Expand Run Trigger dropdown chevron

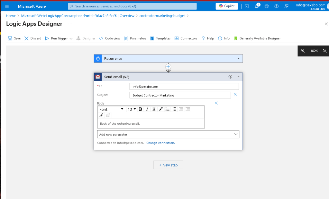(71, 39)
